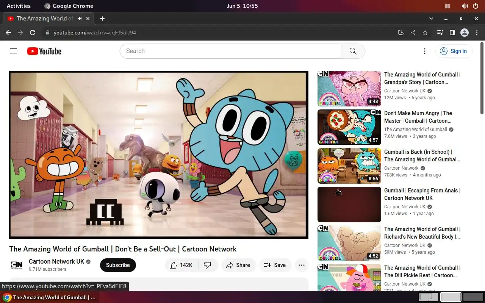Open the clock showing Jun 5 10:55
This screenshot has height=303, width=485.
click(242, 6)
